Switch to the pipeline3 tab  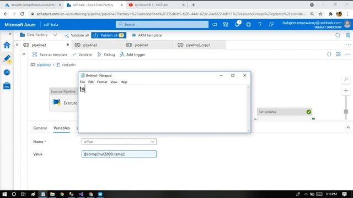click(x=98, y=45)
